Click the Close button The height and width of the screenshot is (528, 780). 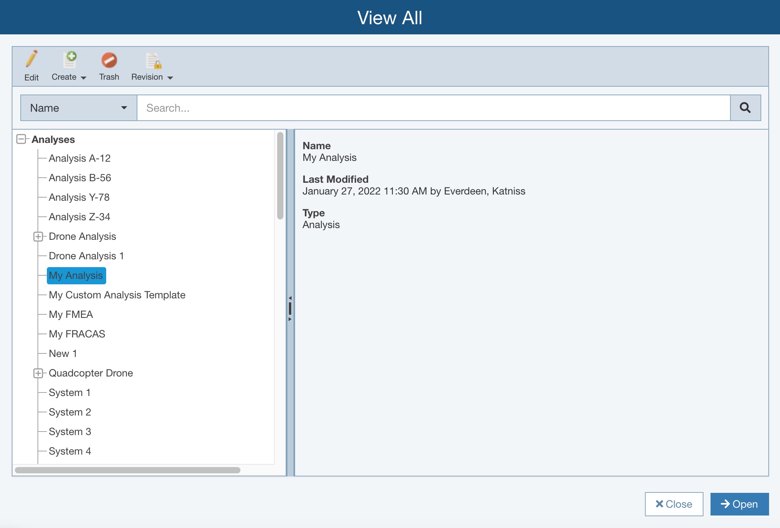(674, 504)
